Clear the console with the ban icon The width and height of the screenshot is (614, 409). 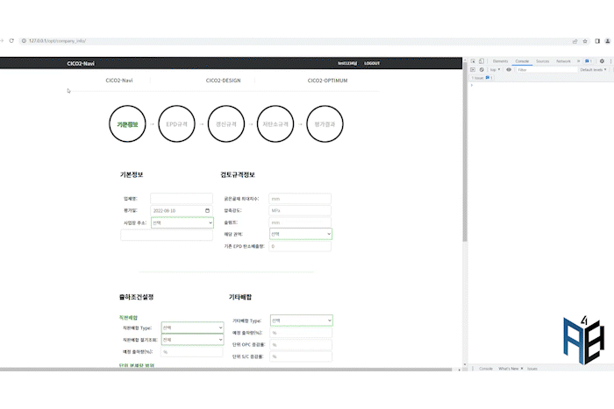[x=481, y=69]
